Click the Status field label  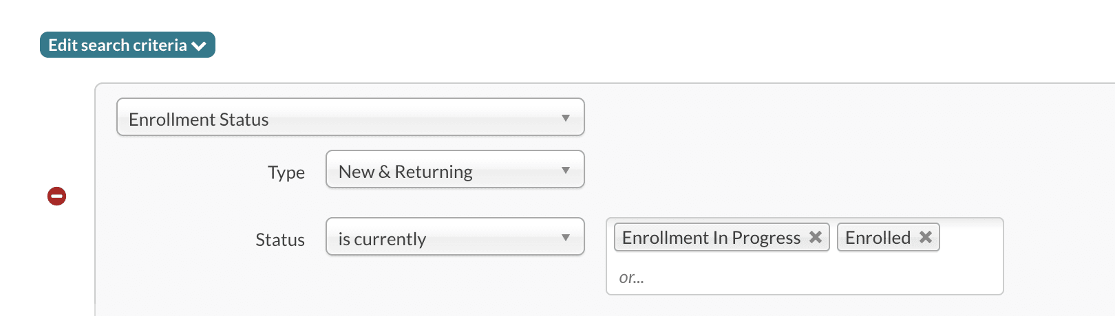click(x=280, y=240)
